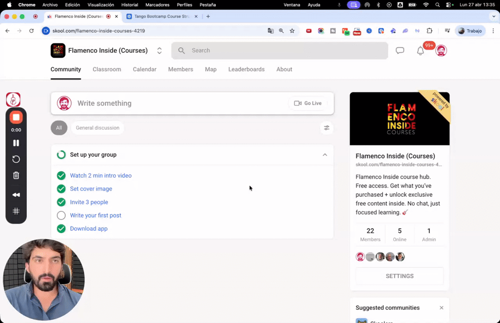Collapse the Set up your group panel
Viewport: 500px width, 323px height.
click(325, 155)
